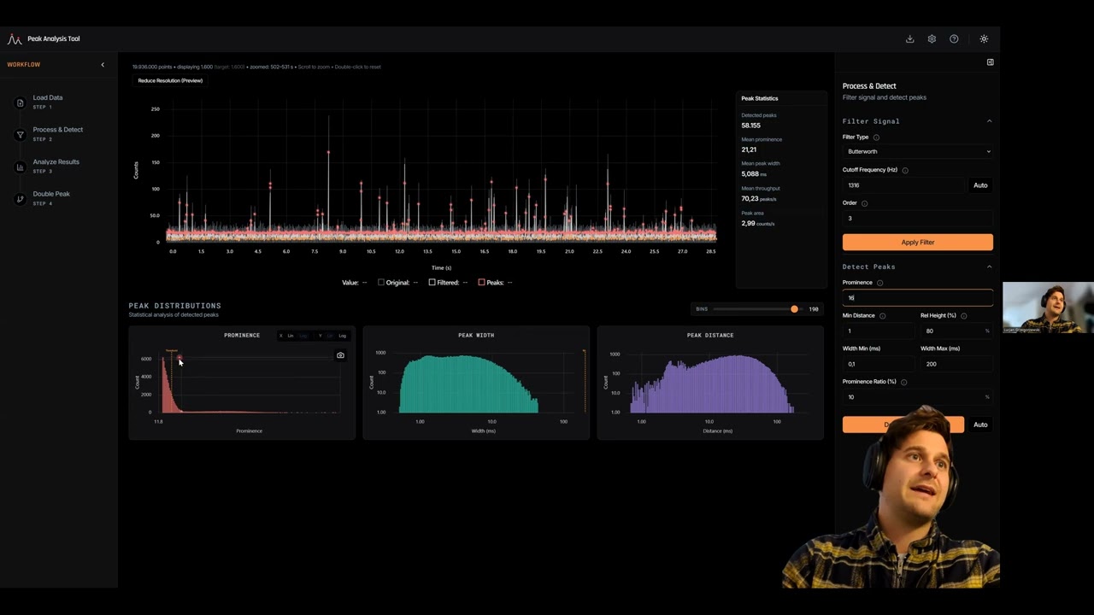Show info for Min Distance
The image size is (1094, 615).
(x=882, y=316)
